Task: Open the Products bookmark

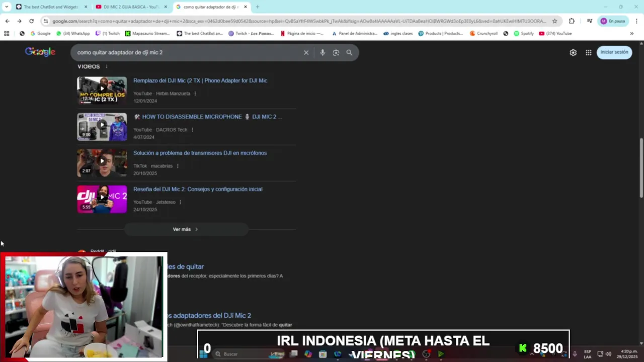Action: point(441,34)
